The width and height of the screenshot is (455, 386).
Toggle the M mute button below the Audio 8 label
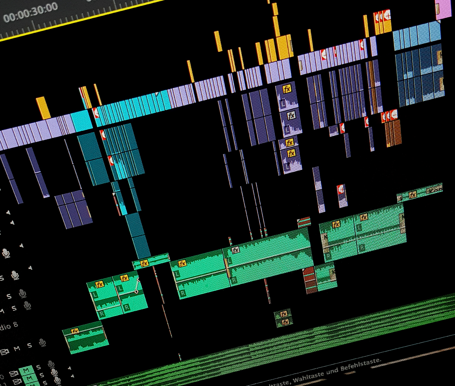tap(17, 349)
